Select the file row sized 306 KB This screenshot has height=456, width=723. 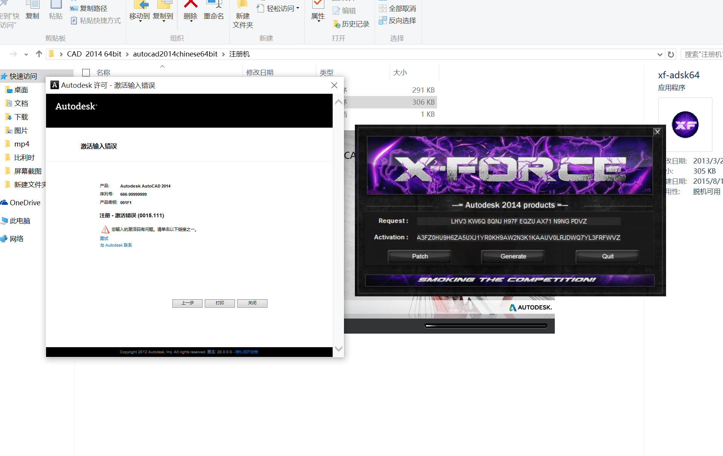coord(390,102)
